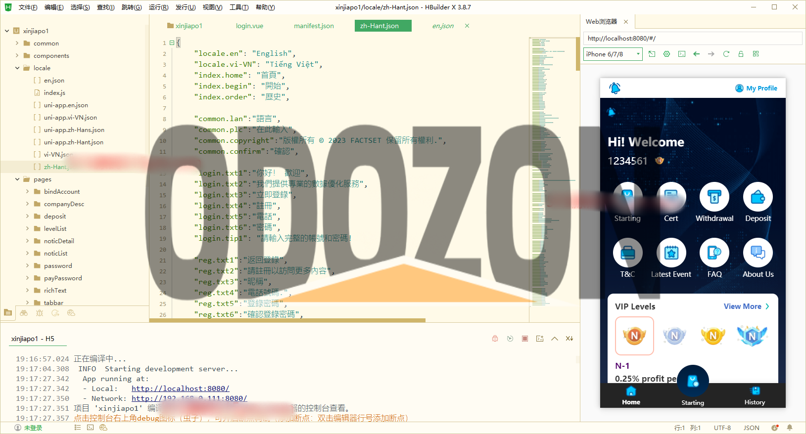Collapse the locale folder
The height and width of the screenshot is (434, 806).
click(x=17, y=68)
